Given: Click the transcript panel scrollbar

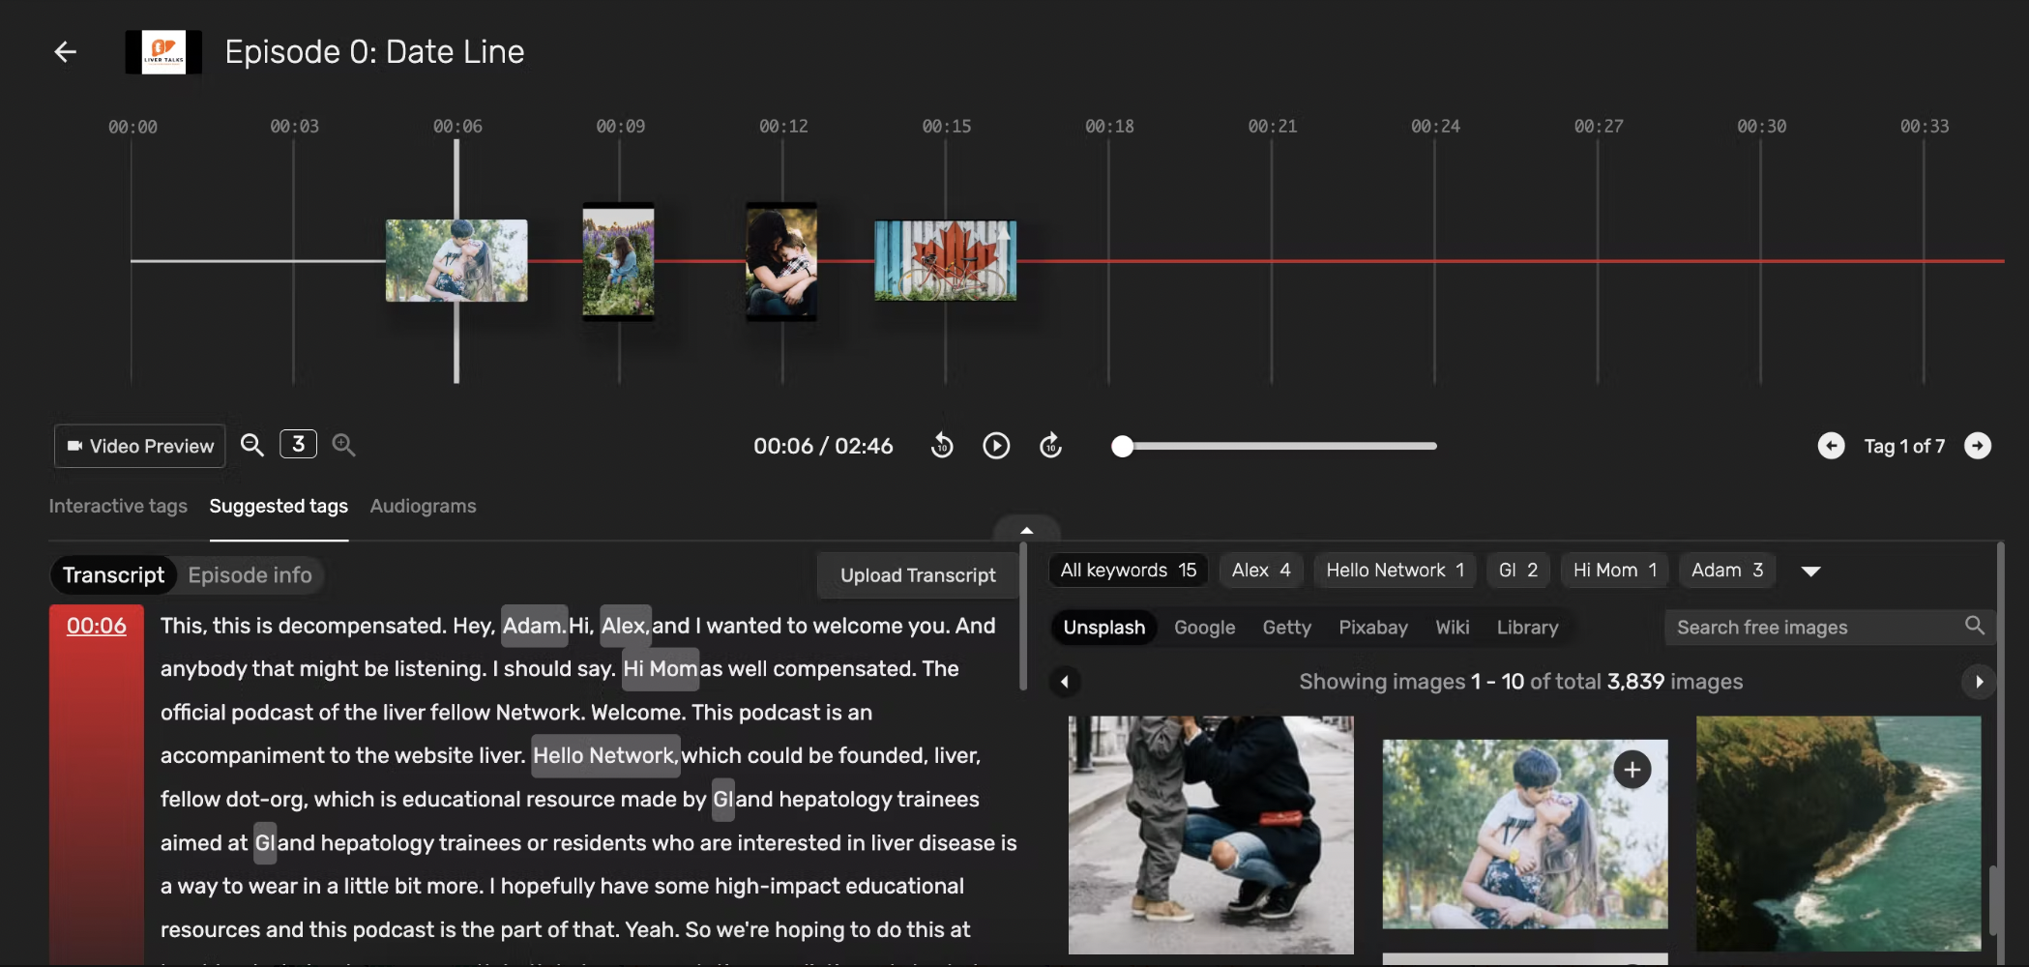Looking at the screenshot, I should (x=1023, y=617).
